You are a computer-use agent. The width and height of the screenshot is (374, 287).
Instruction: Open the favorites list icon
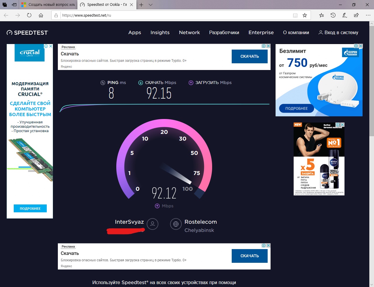tap(321, 15)
